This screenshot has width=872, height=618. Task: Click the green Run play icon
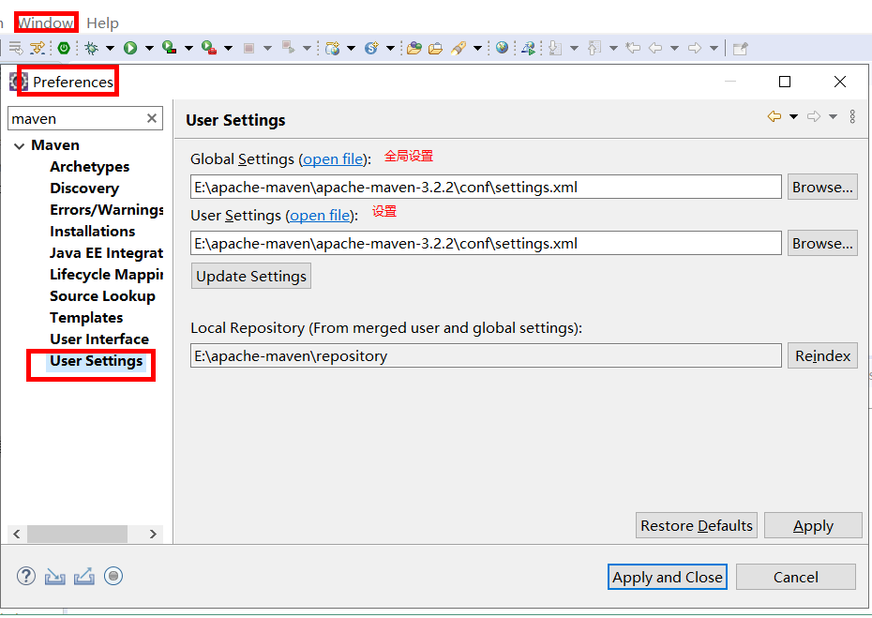pos(130,49)
